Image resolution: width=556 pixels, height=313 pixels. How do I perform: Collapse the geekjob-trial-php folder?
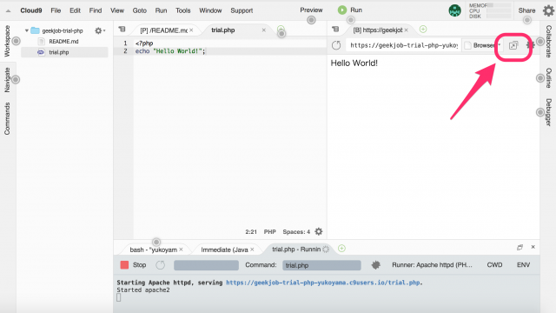click(27, 30)
